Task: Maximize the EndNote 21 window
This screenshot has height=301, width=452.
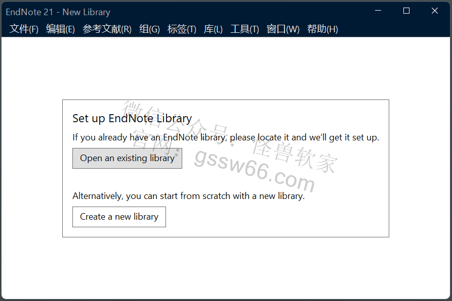Action: pos(406,11)
